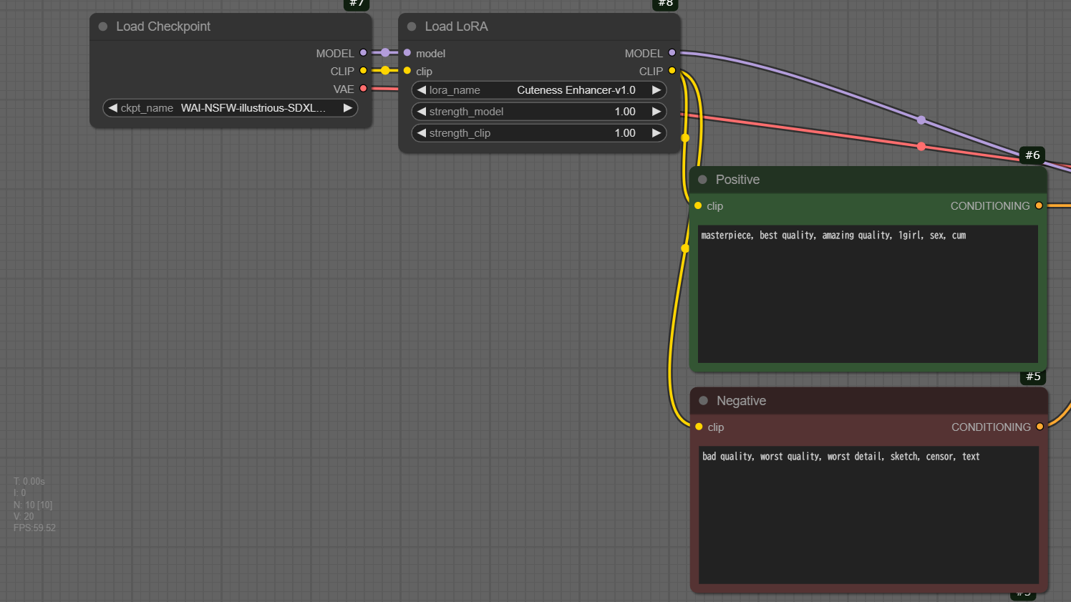Click the clip input port on Load LoRA

(407, 71)
